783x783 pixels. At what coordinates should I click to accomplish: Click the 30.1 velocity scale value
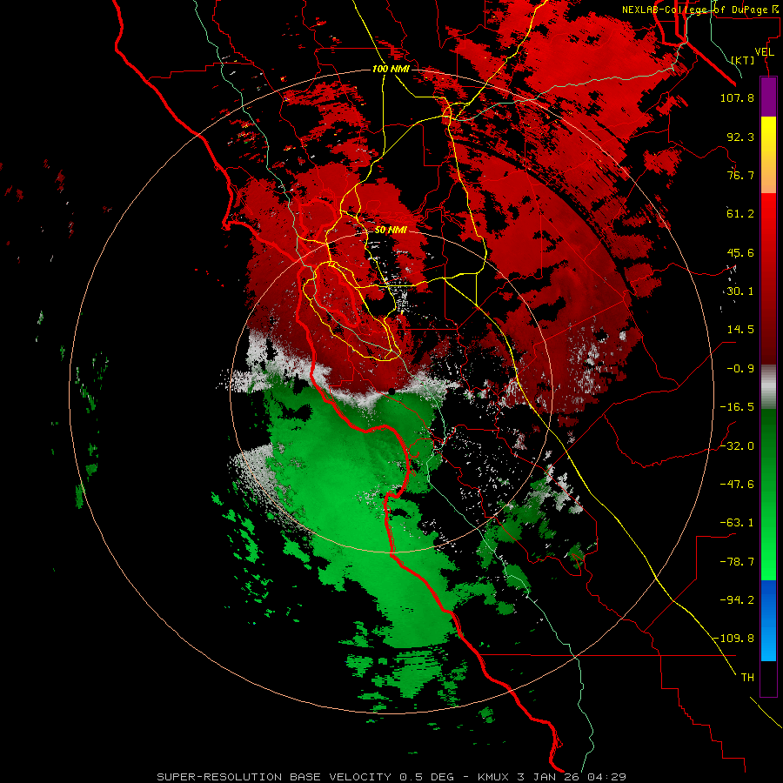(x=740, y=291)
